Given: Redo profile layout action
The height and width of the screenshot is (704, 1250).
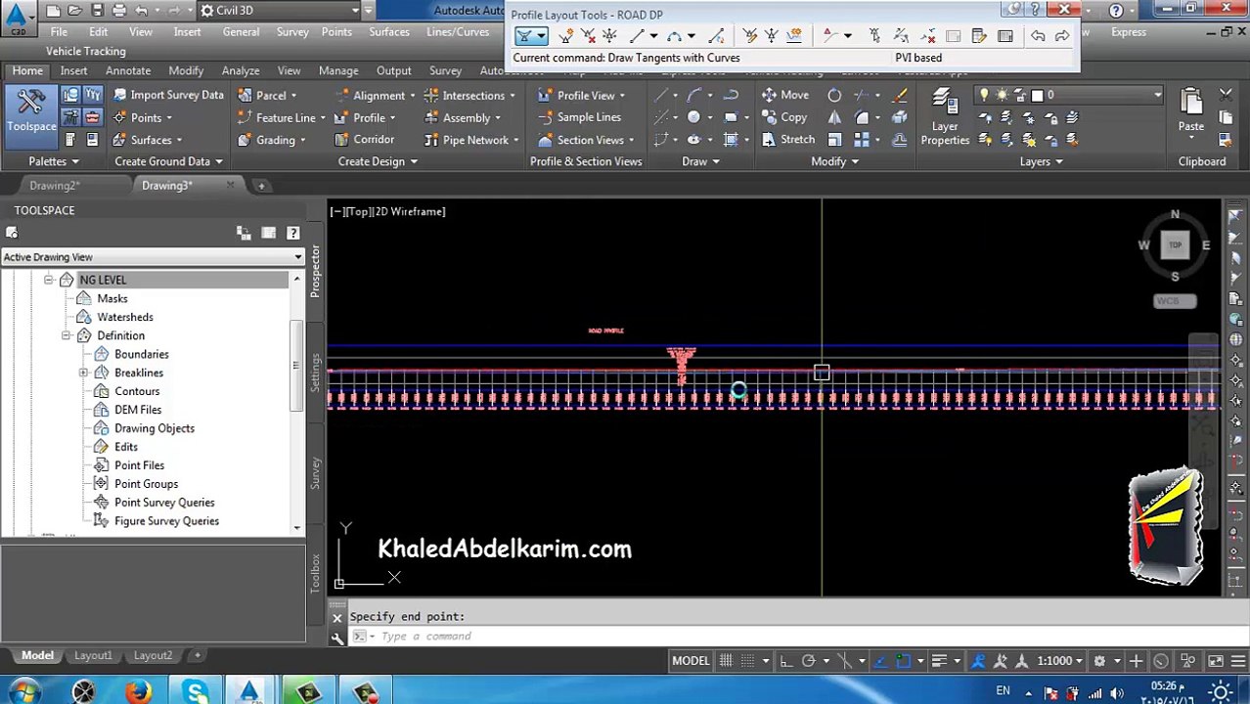Looking at the screenshot, I should (x=1061, y=36).
